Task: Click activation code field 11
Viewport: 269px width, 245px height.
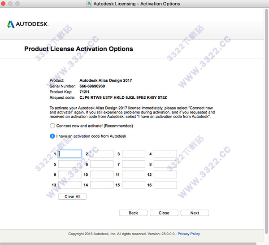Action: coord(134,175)
